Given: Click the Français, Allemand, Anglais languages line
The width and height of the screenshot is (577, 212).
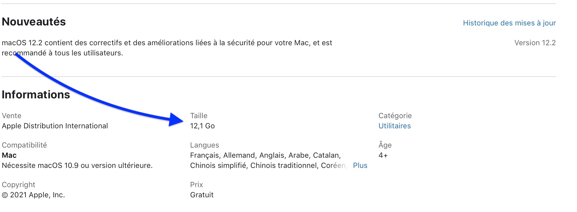Looking at the screenshot, I should pos(265,155).
